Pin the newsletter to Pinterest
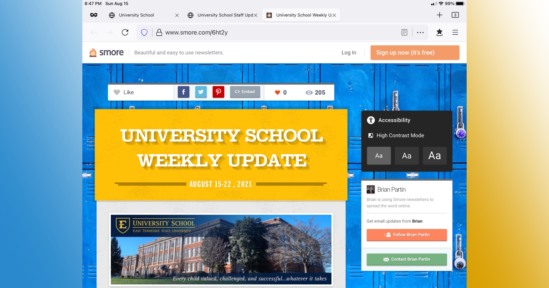Image resolution: width=549 pixels, height=288 pixels. point(218,92)
